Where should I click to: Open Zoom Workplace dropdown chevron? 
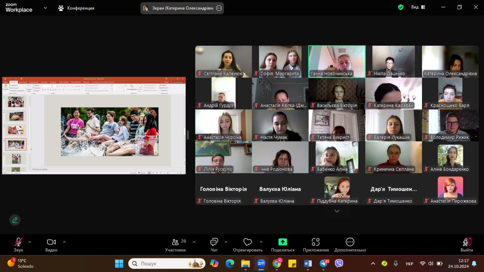[45, 8]
